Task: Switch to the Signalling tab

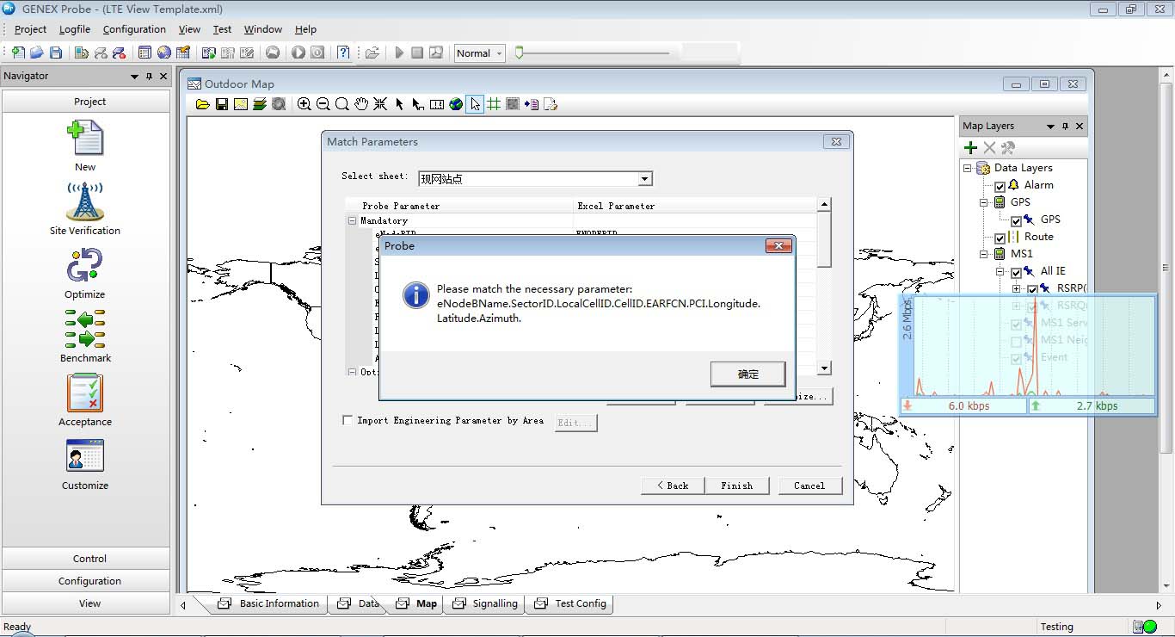Action: (x=485, y=603)
